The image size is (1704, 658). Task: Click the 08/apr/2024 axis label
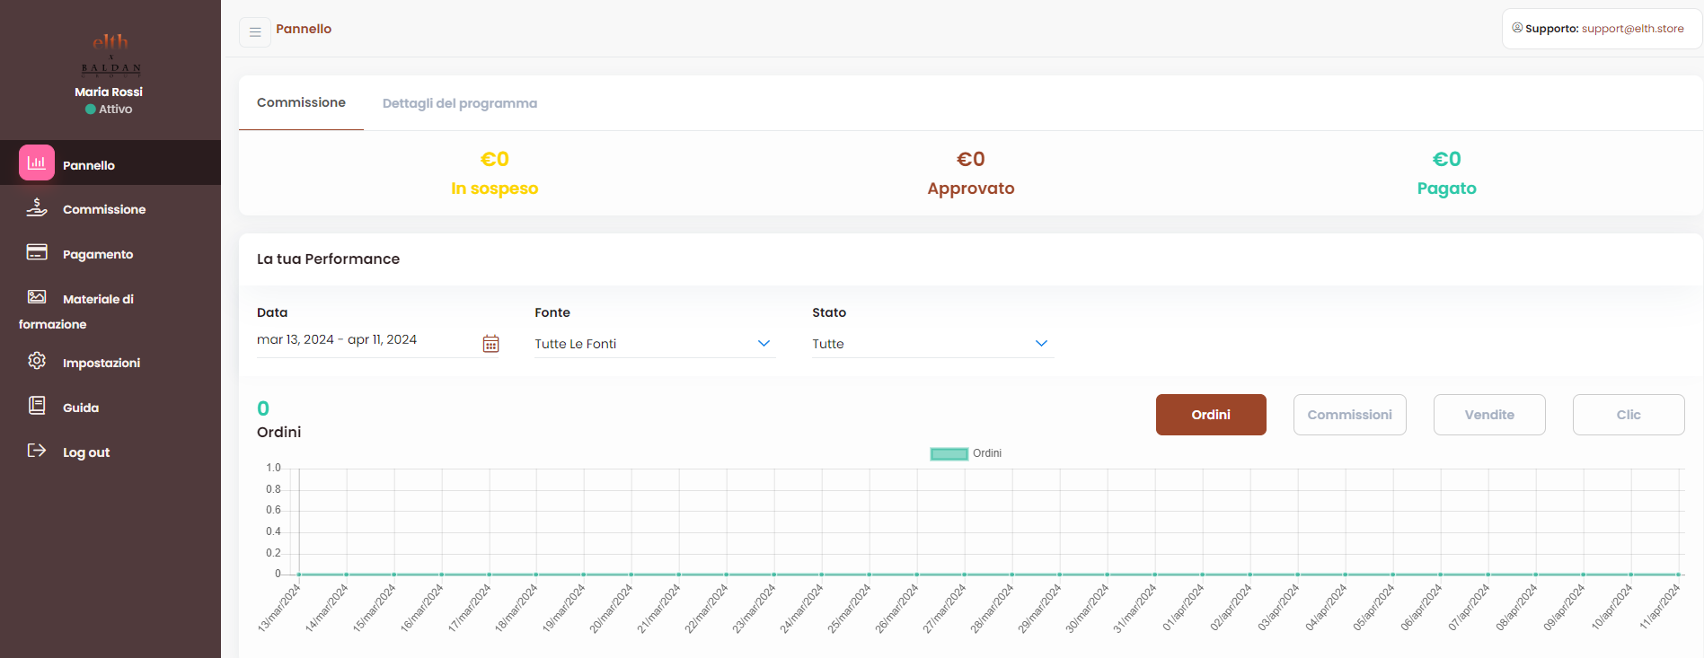pos(1516,608)
